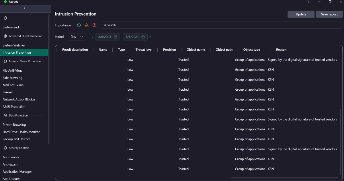
Task: Toggle the red critical importance filter
Action: [x=94, y=25]
